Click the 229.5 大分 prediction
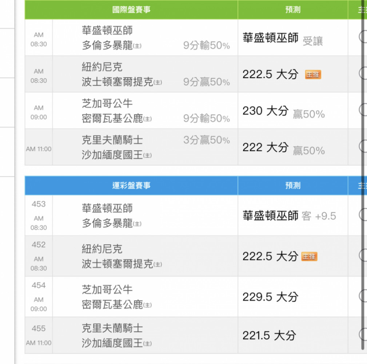This screenshot has width=367, height=364. point(270,297)
